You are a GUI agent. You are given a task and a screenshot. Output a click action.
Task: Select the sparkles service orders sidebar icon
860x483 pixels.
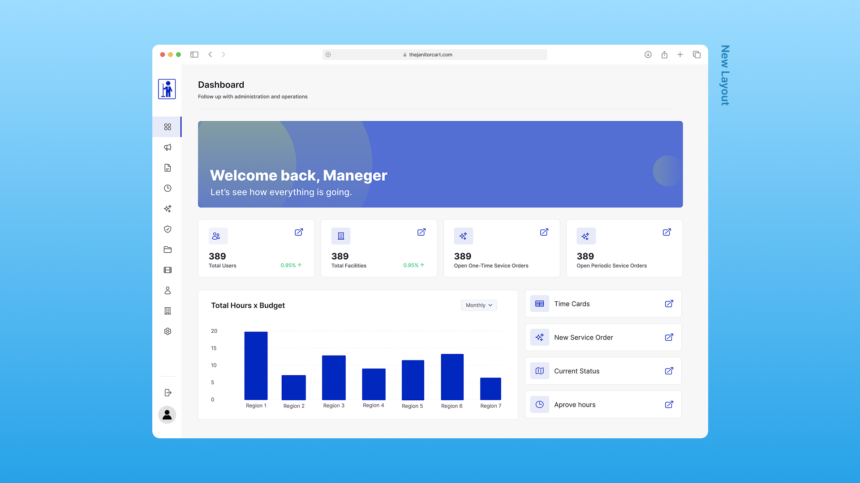pos(168,209)
